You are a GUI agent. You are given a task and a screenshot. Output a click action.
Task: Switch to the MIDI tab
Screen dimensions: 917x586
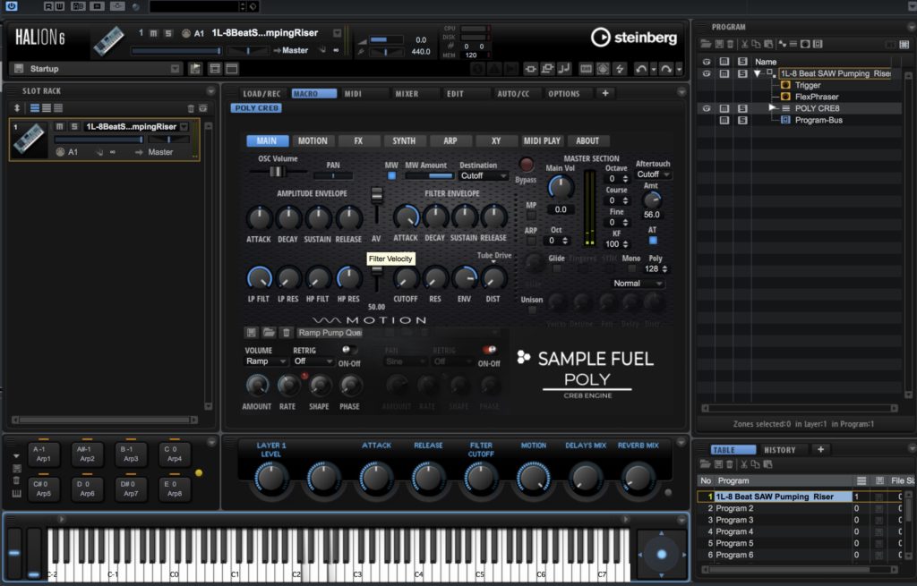(x=353, y=93)
